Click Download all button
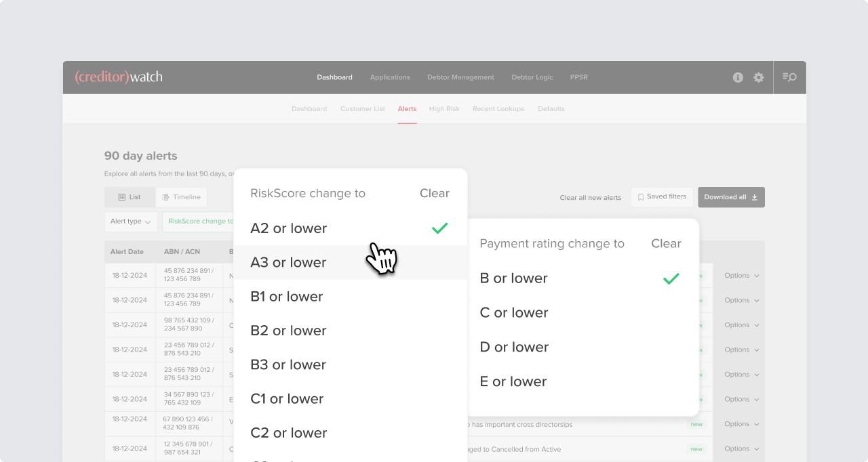 (731, 197)
